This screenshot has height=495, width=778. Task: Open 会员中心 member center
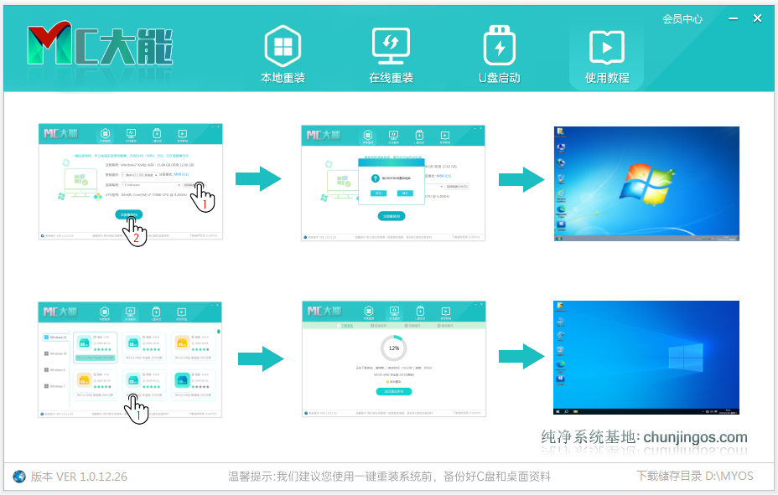tap(682, 18)
